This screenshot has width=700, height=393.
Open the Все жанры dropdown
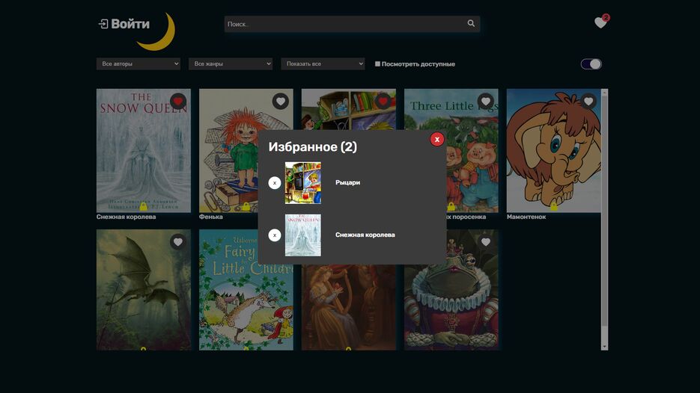[x=231, y=64]
